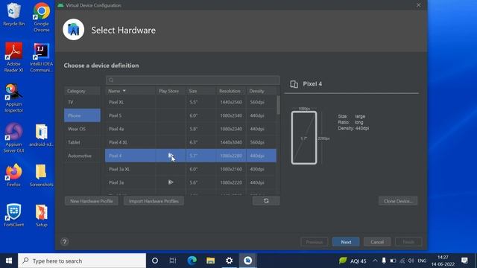Click Next button
477x268 pixels.
[x=346, y=242]
